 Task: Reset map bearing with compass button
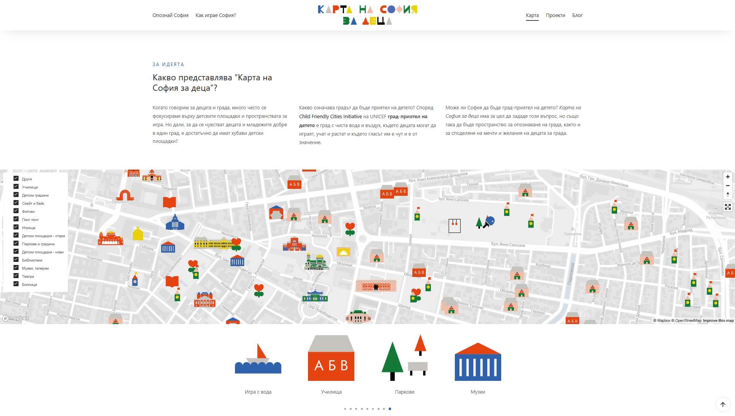click(x=728, y=195)
